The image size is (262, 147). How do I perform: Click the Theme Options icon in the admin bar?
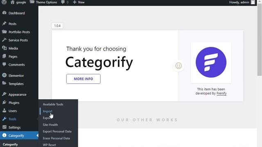[x=32, y=2]
